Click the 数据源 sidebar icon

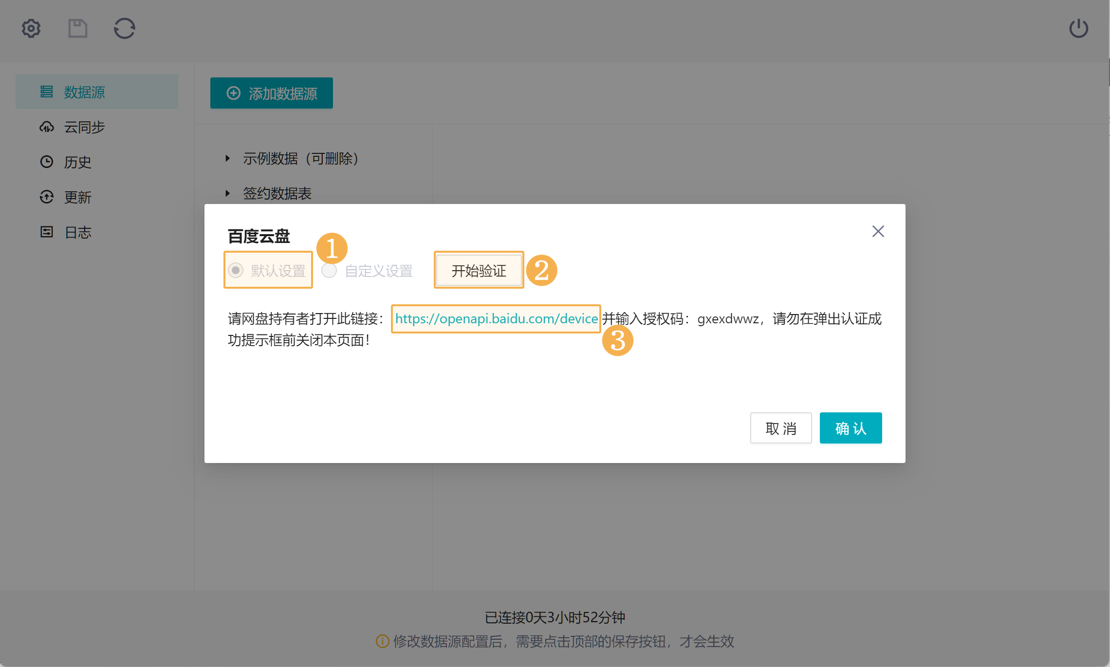(x=46, y=92)
